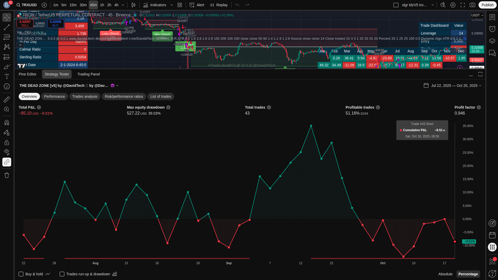Screen dimensions: 498x280
Task: Enable the Buy & hold checkbox
Action: pyautogui.click(x=21, y=274)
